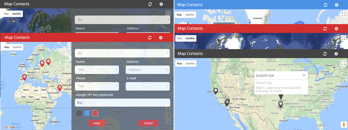The image size is (348, 130).
Task: Select Map view on the USA map
Action: coord(179,64)
